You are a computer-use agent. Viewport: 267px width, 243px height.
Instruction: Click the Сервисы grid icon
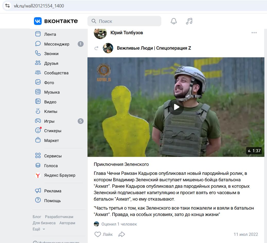coord(38,156)
